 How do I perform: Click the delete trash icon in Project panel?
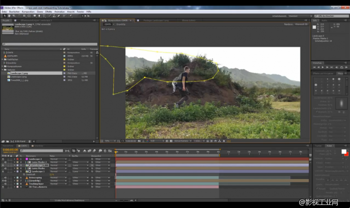(29, 141)
